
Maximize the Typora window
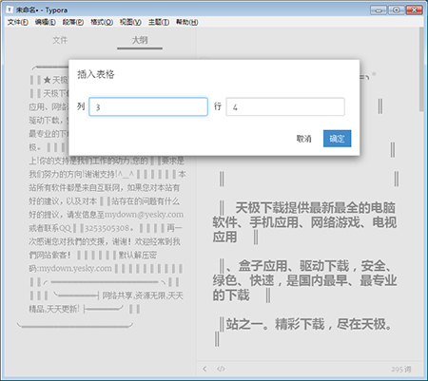pos(396,10)
